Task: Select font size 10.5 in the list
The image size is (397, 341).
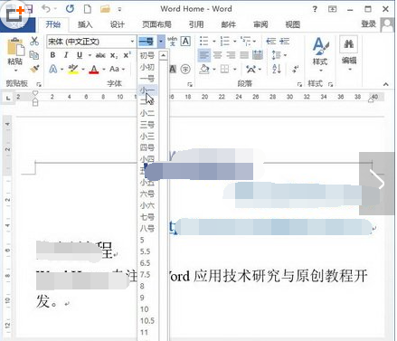Action: [147, 320]
